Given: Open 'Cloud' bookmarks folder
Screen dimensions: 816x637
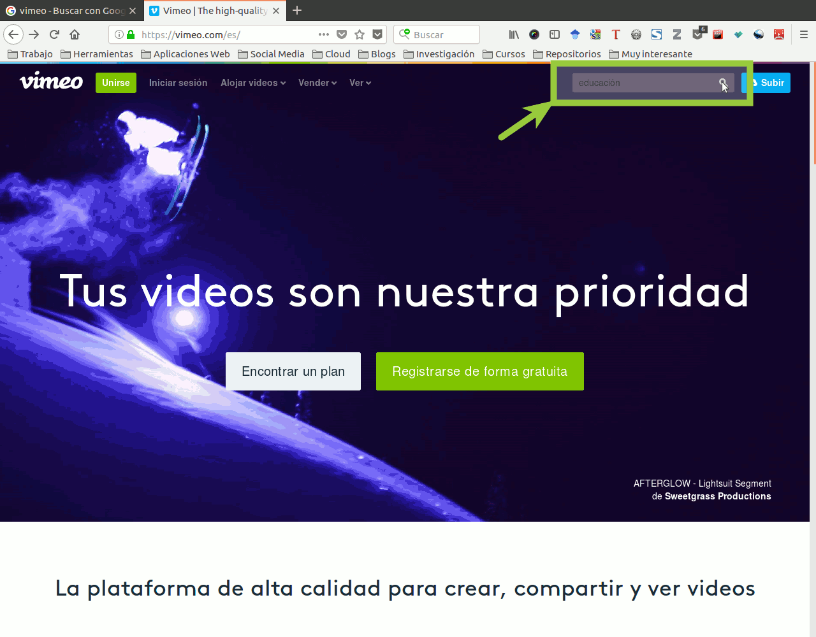Looking at the screenshot, I should tap(331, 54).
